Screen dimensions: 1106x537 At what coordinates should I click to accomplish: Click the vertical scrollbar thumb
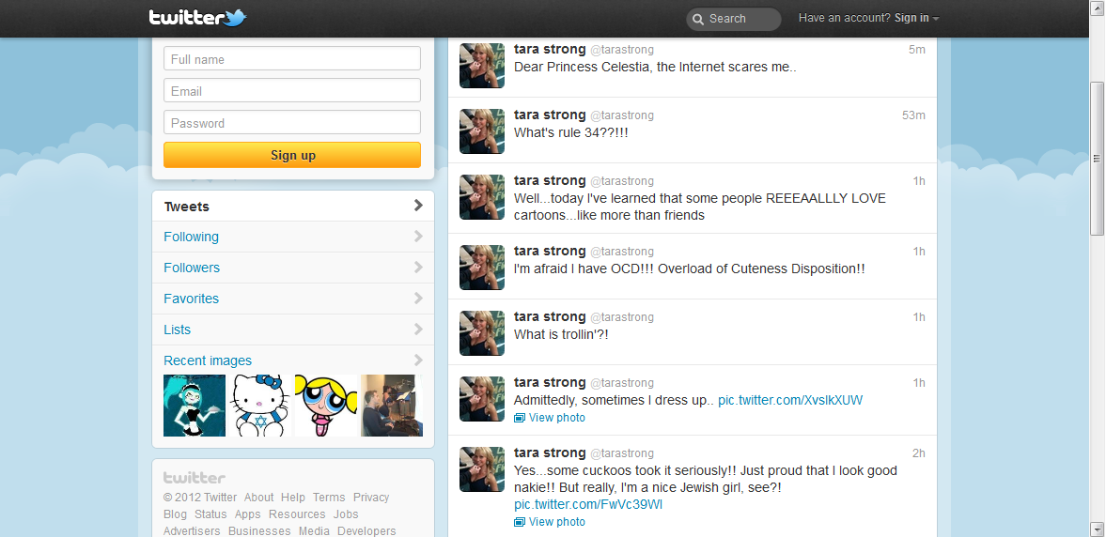1097,158
